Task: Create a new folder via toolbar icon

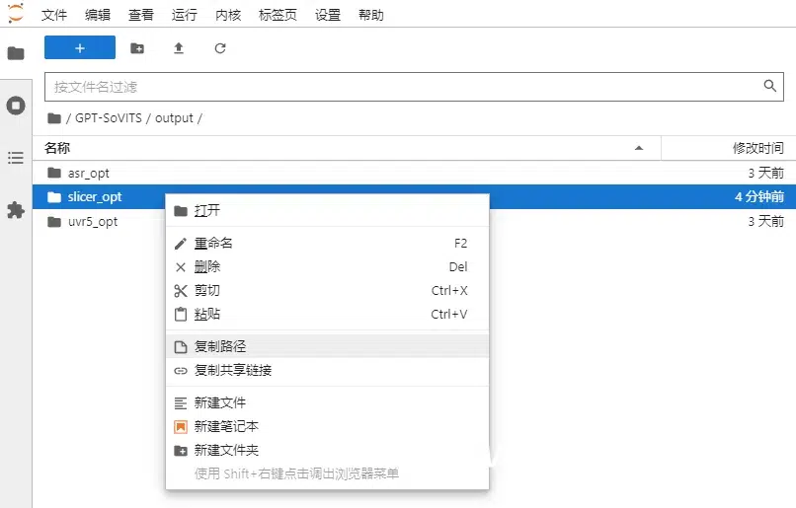Action: [137, 48]
